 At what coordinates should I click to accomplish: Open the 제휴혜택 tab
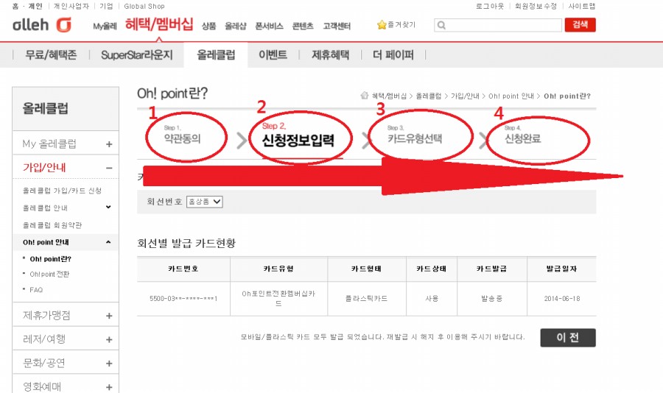330,55
